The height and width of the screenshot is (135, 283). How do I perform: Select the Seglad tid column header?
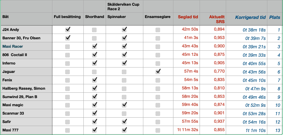(188, 17)
